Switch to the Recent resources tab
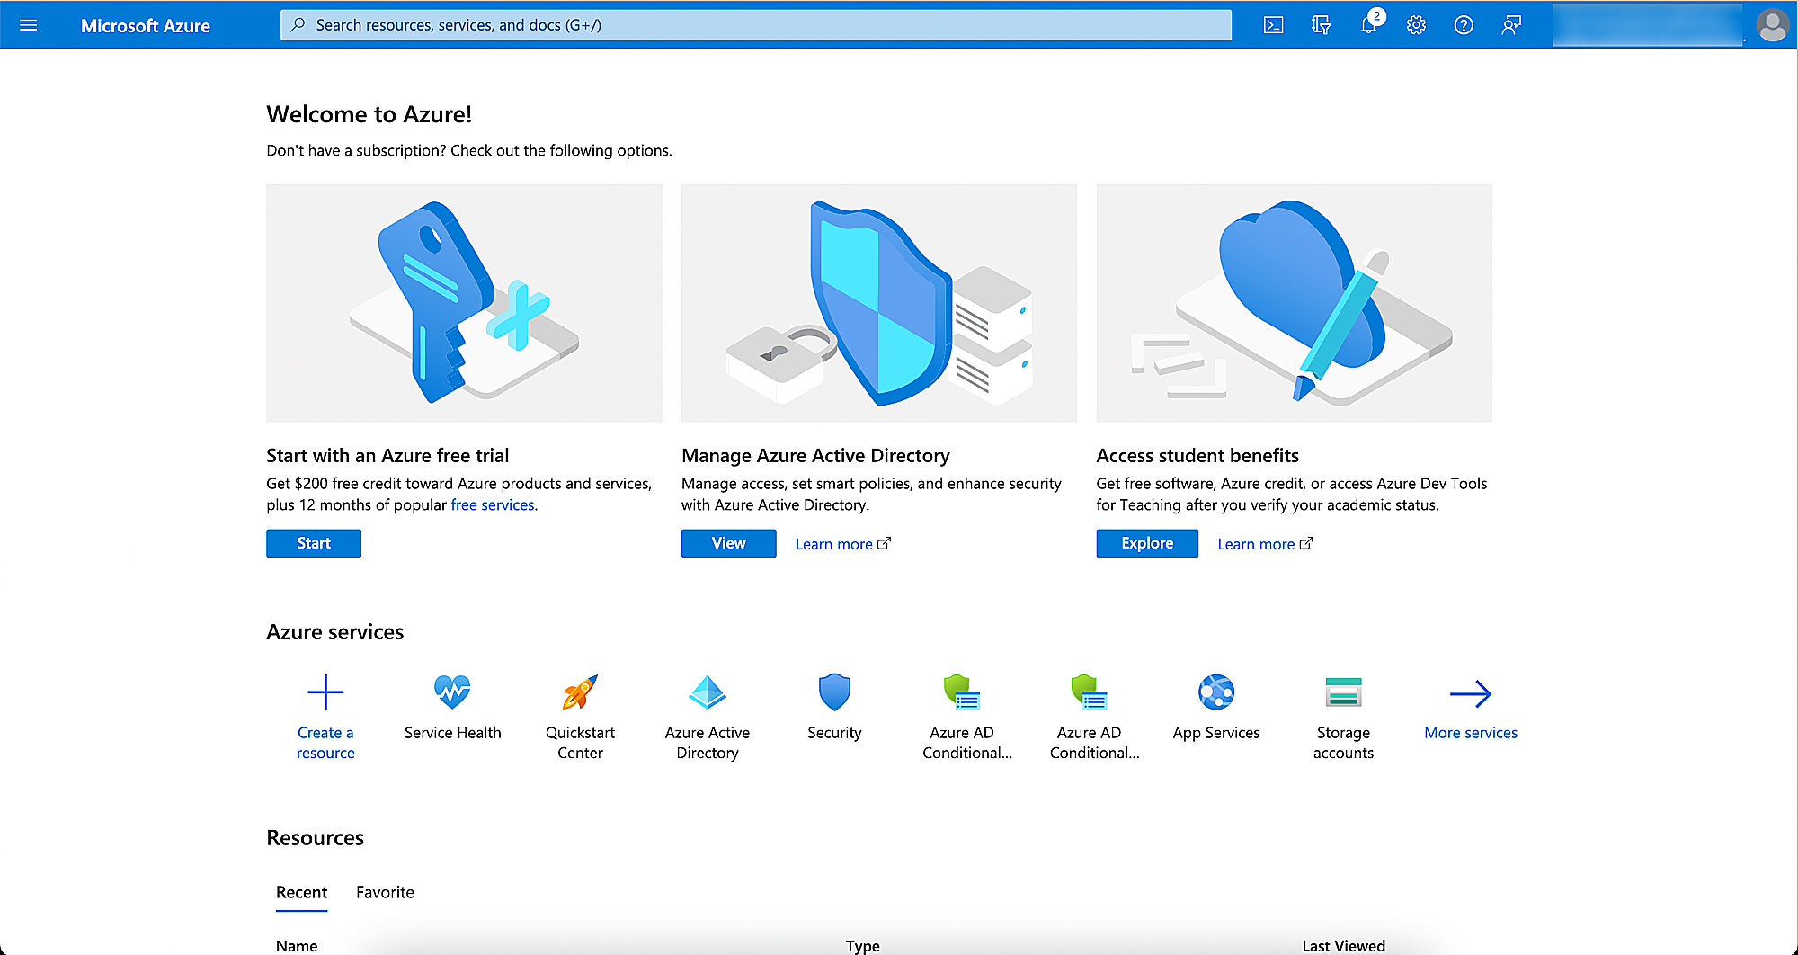This screenshot has width=1798, height=955. (301, 892)
